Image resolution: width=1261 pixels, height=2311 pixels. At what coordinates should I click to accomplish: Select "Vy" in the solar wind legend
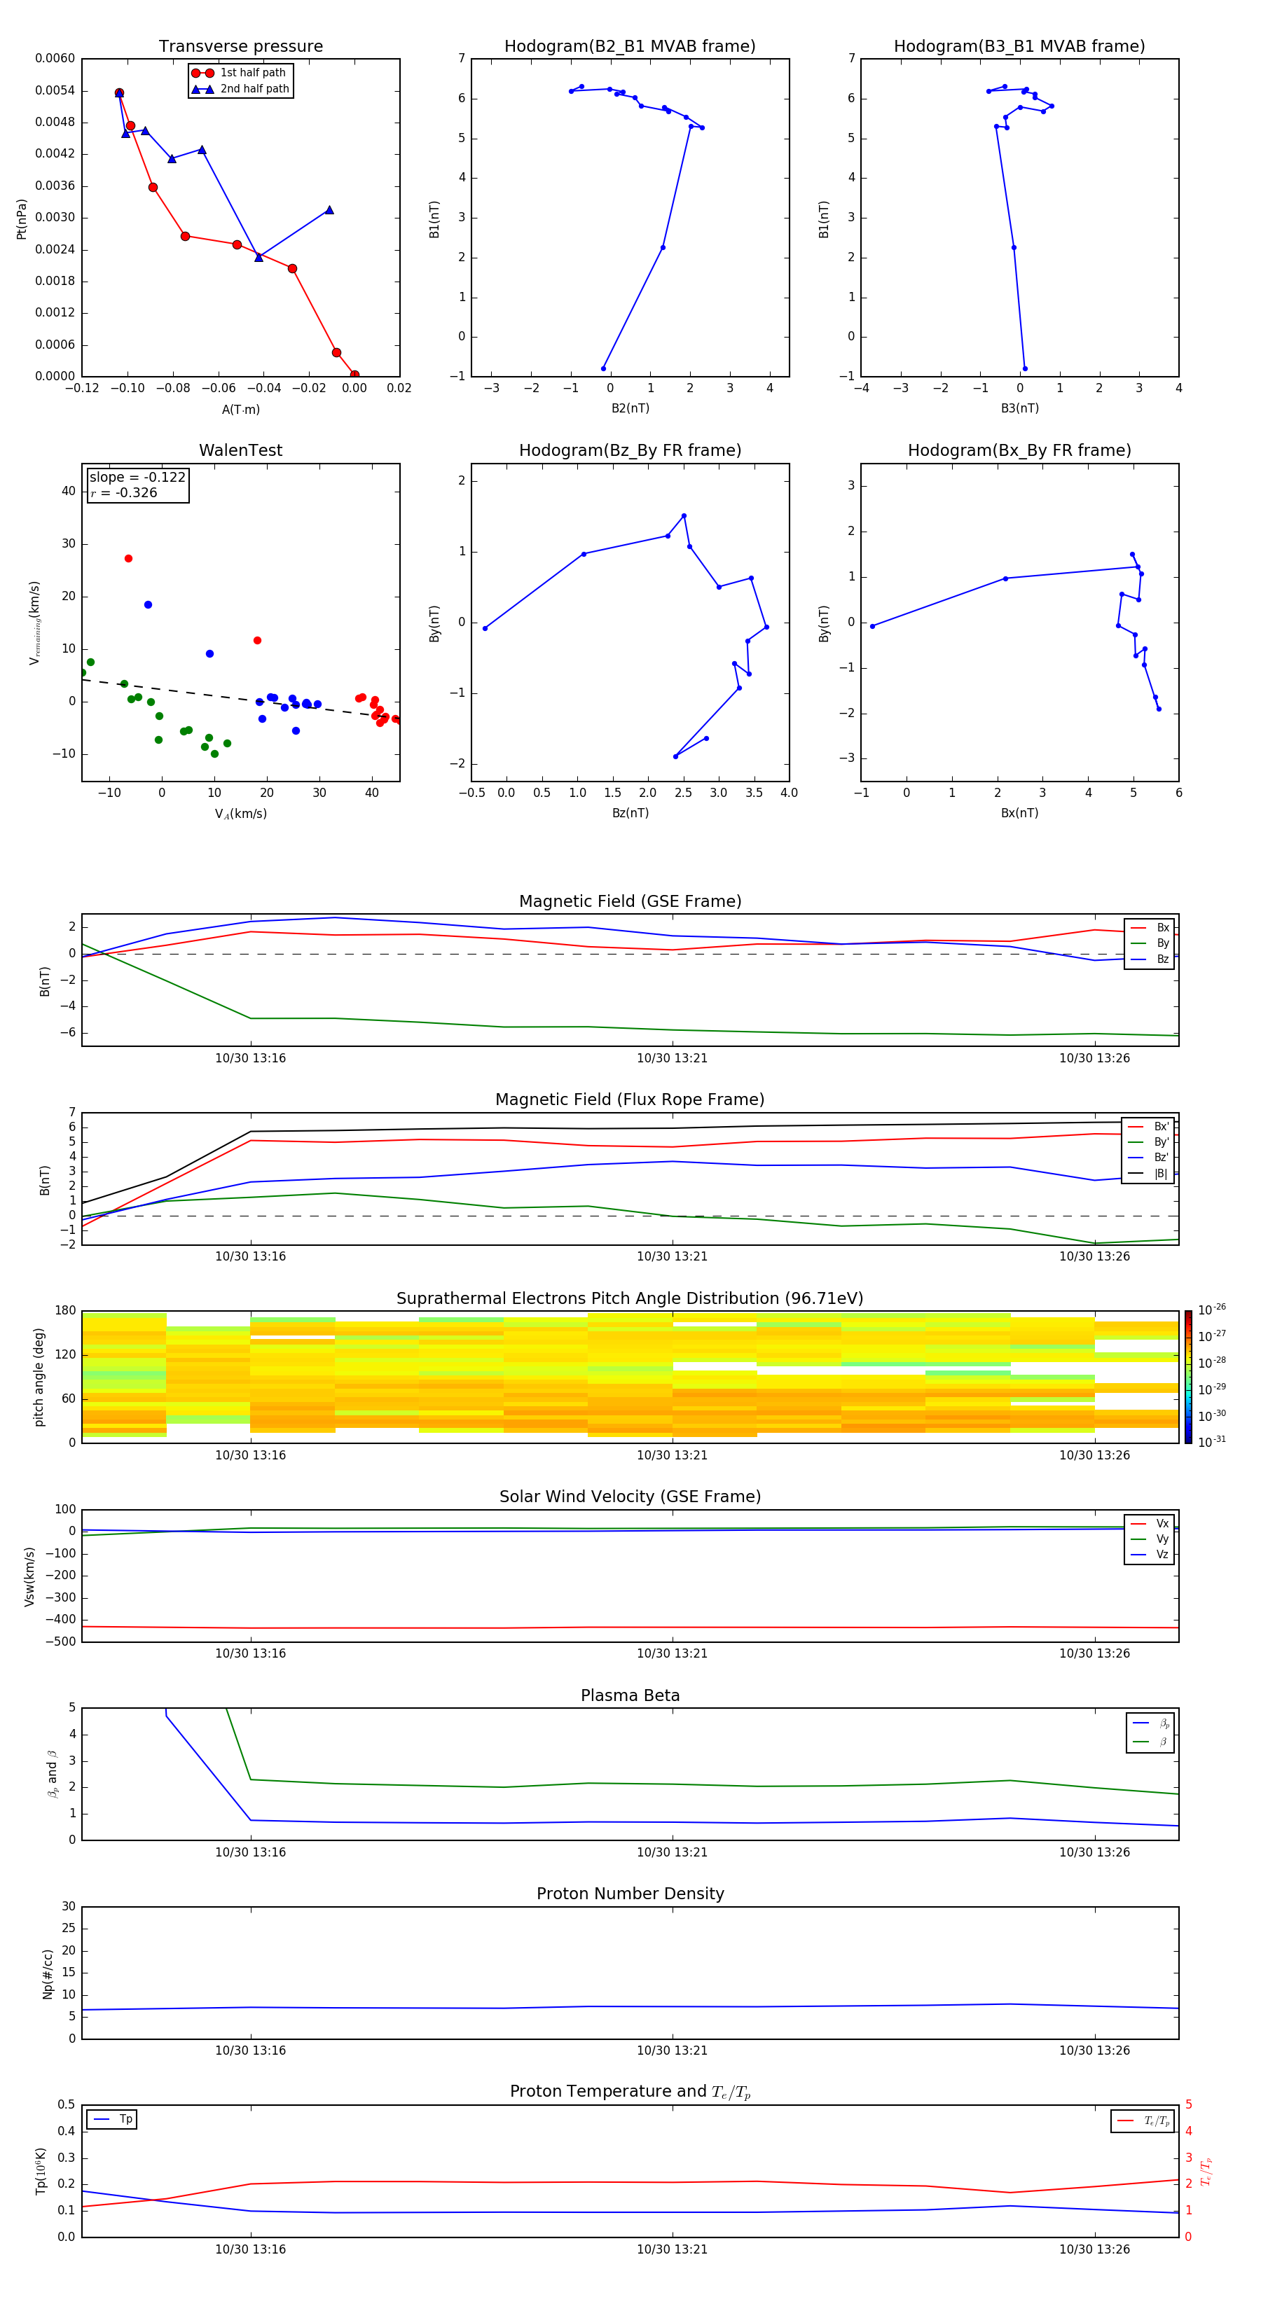click(x=1150, y=1539)
